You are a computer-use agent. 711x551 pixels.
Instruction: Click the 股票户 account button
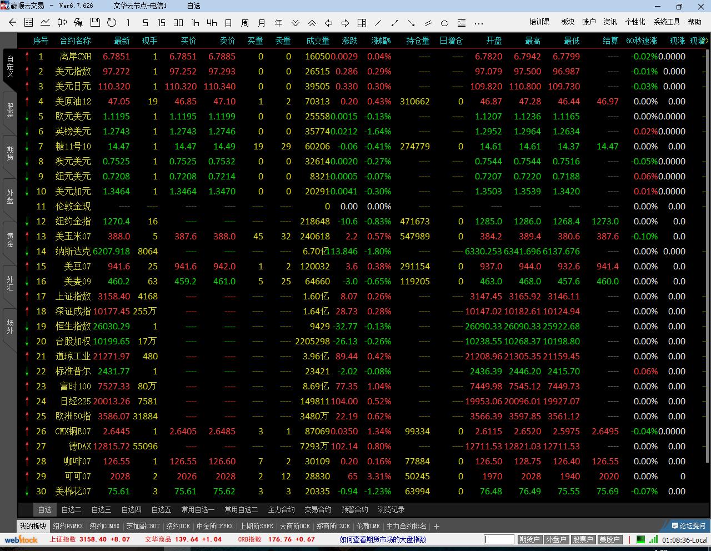583,539
